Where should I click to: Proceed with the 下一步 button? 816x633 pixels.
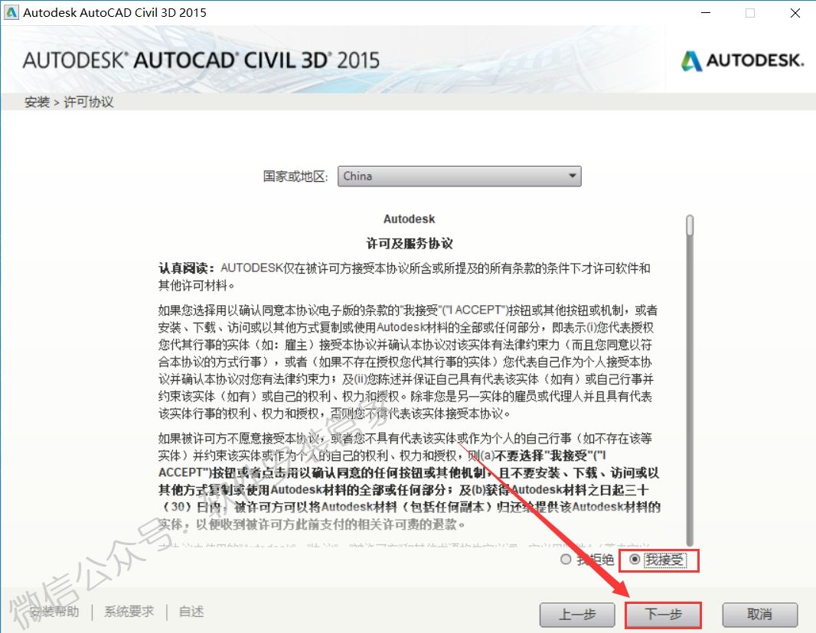click(663, 615)
